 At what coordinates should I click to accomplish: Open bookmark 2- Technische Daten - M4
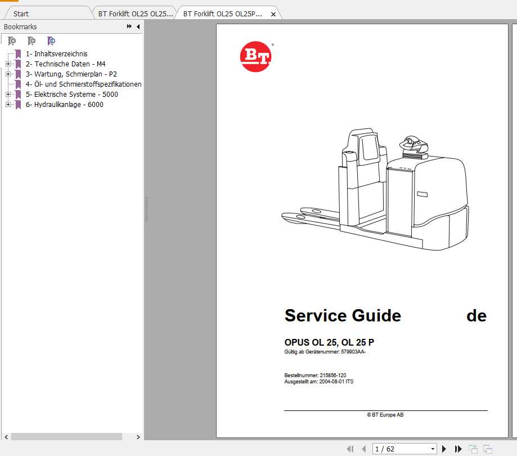65,64
